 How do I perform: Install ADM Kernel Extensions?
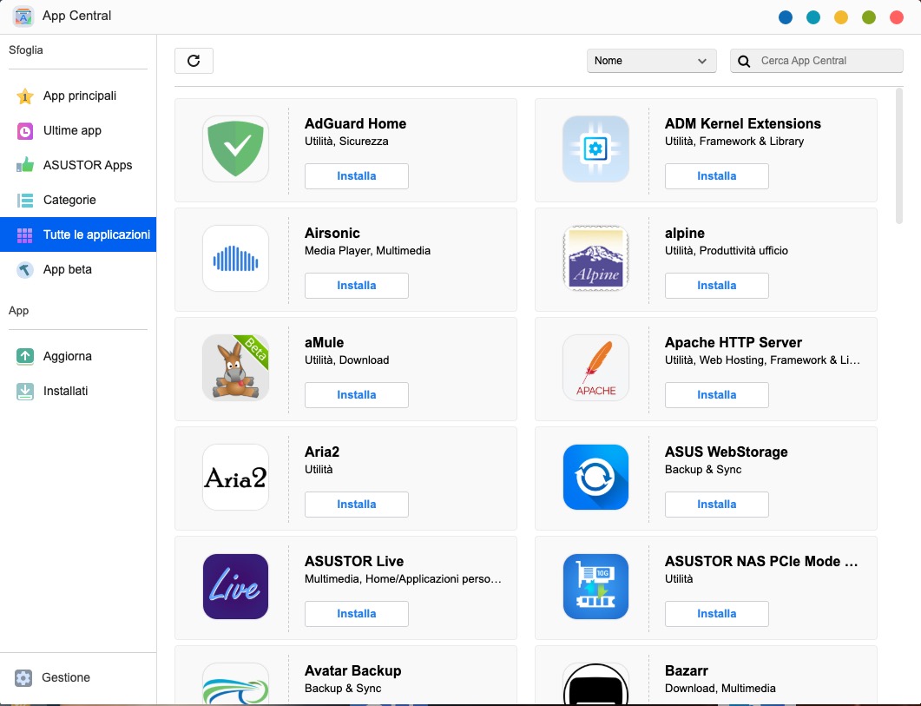point(717,176)
